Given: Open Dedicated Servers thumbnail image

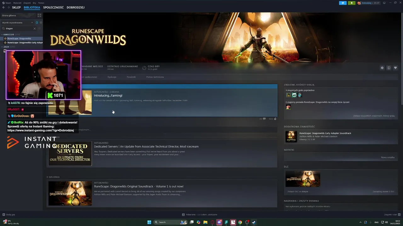Looking at the screenshot, I should (x=70, y=153).
